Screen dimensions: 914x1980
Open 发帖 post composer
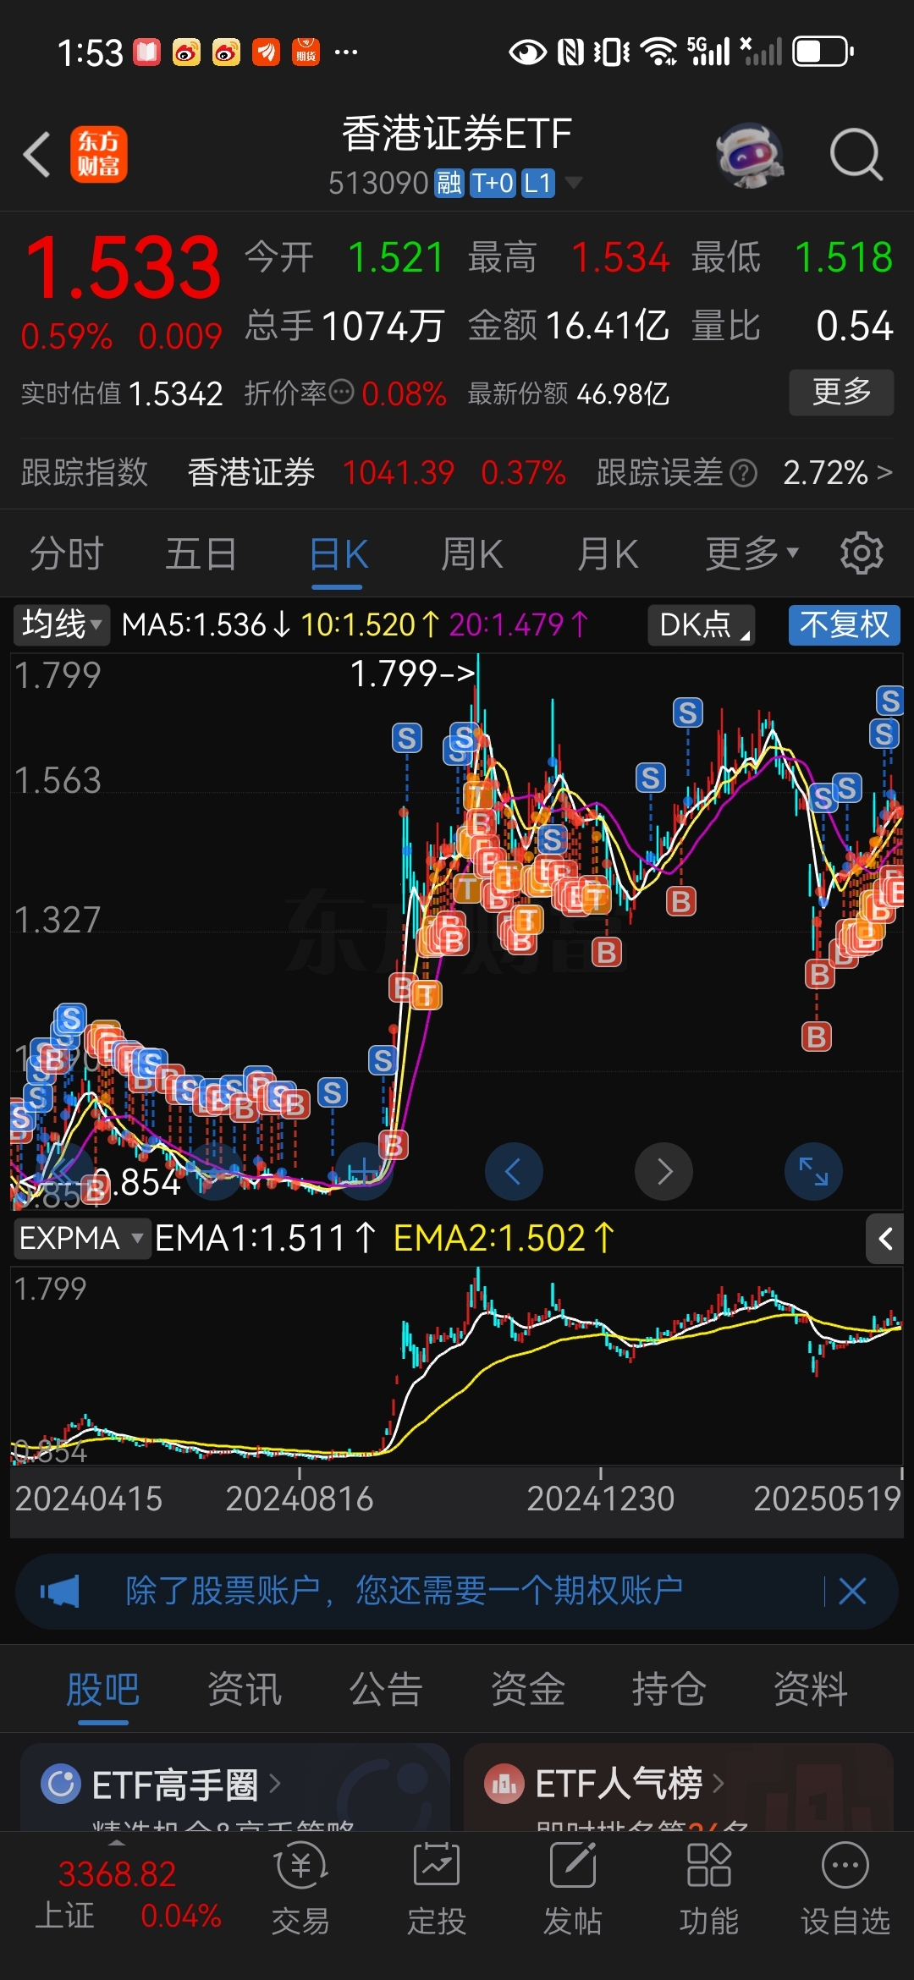pyautogui.click(x=573, y=1889)
